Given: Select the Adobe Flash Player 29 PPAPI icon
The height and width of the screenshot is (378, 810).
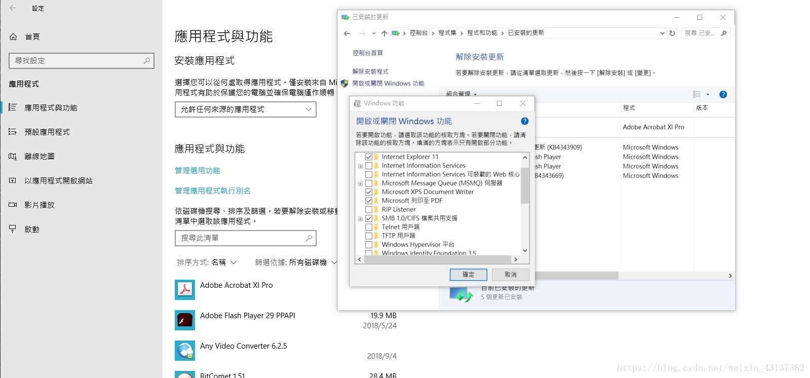Looking at the screenshot, I should (x=185, y=320).
